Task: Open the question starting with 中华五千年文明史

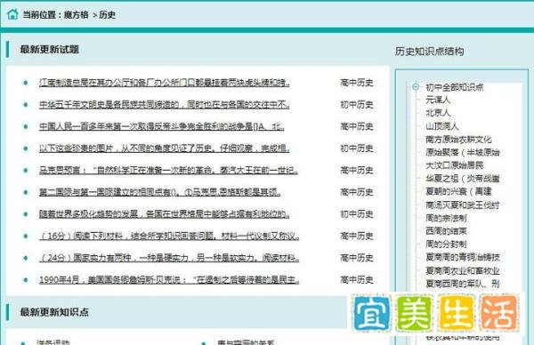Action: [164, 104]
